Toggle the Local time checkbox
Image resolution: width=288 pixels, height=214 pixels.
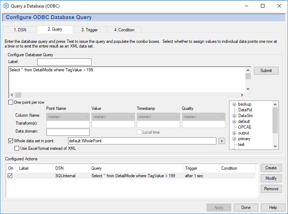pyautogui.click(x=139, y=132)
